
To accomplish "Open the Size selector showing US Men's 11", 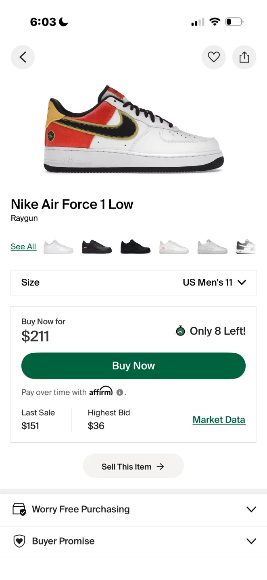I will pos(133,282).
